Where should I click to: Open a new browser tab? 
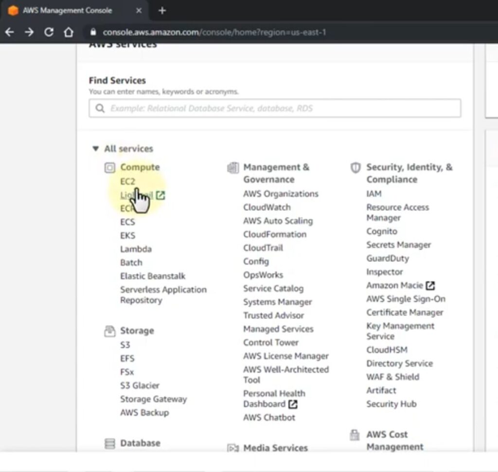point(162,11)
